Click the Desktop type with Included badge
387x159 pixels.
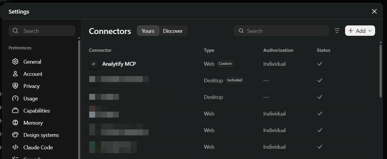pos(213,81)
